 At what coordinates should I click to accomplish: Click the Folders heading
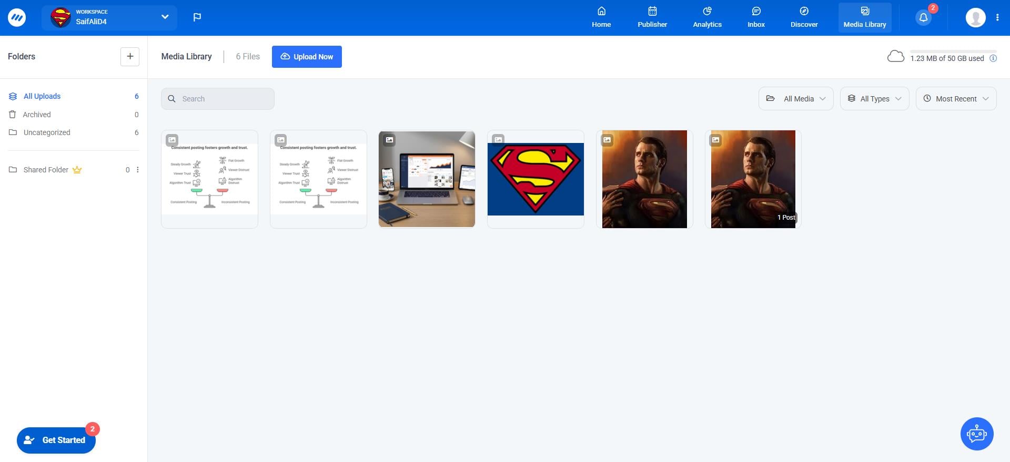(x=22, y=56)
